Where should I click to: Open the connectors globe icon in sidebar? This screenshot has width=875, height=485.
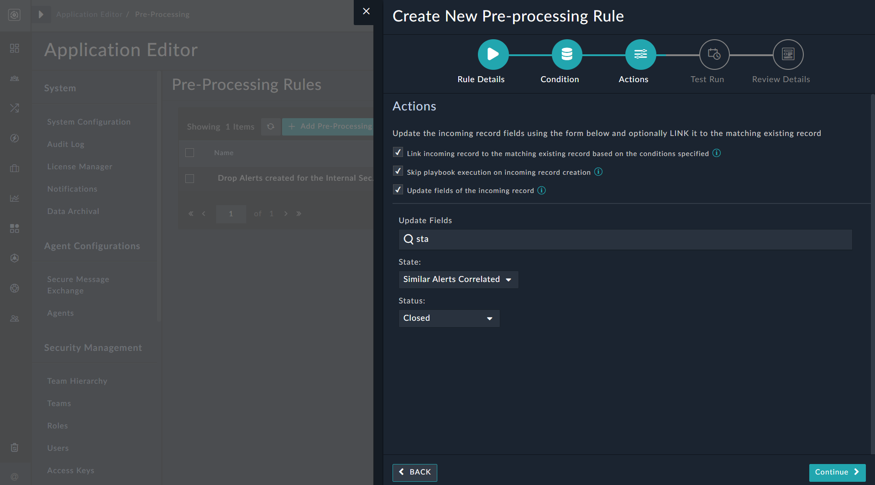click(x=14, y=288)
